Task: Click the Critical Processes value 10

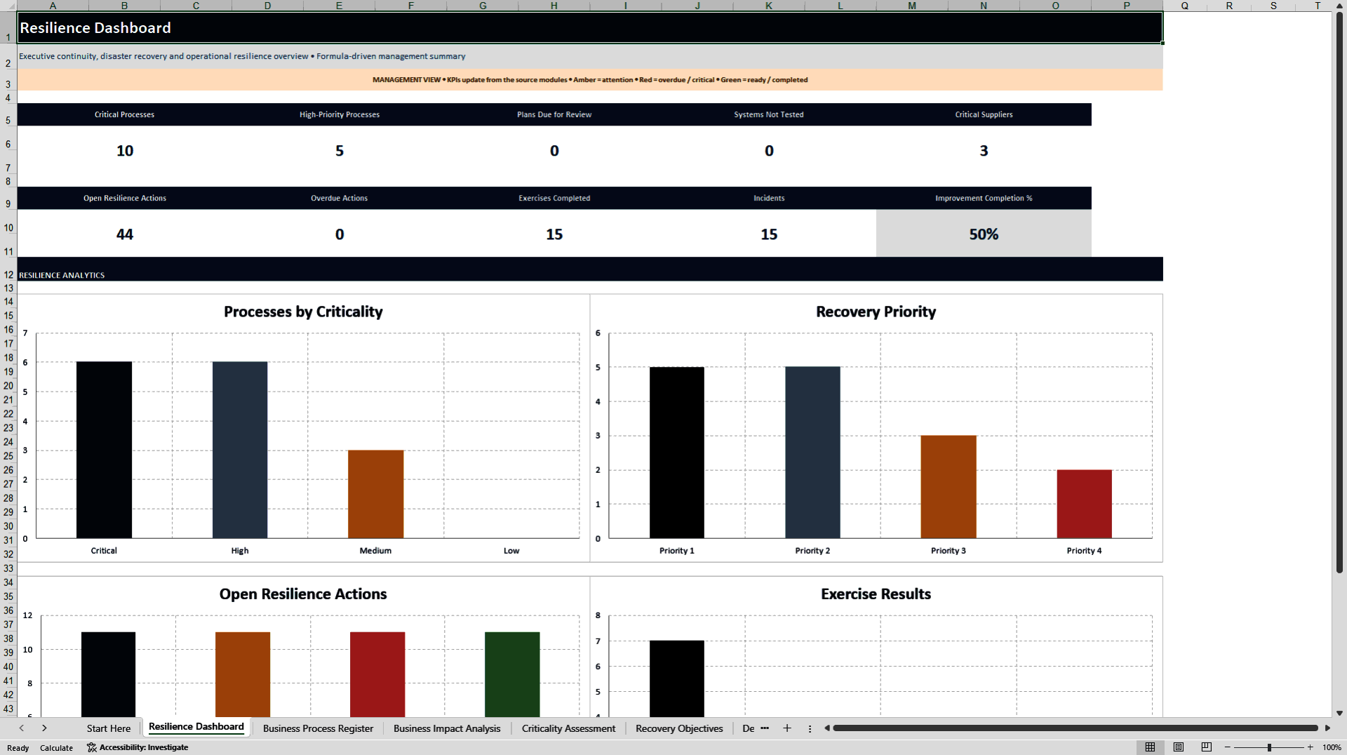Action: 125,151
